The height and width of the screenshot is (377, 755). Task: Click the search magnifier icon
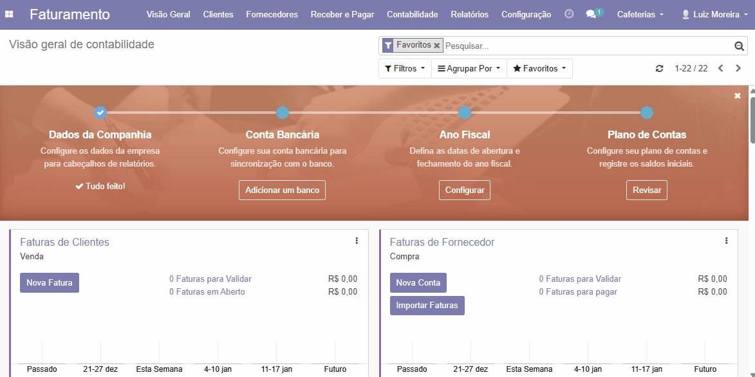click(739, 46)
